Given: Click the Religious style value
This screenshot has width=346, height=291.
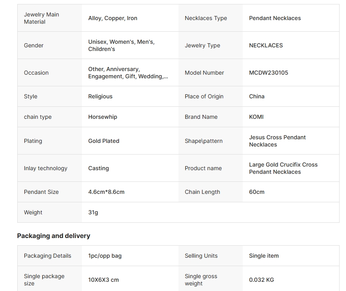Looking at the screenshot, I should [x=100, y=96].
